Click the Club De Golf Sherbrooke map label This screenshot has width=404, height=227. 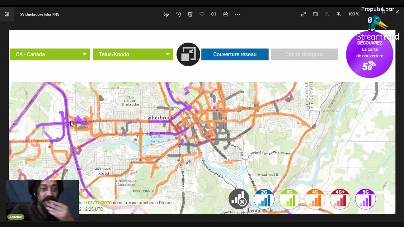(x=130, y=101)
